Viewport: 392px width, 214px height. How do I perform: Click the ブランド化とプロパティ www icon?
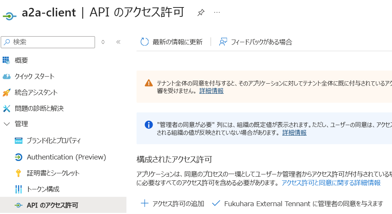pos(18,140)
